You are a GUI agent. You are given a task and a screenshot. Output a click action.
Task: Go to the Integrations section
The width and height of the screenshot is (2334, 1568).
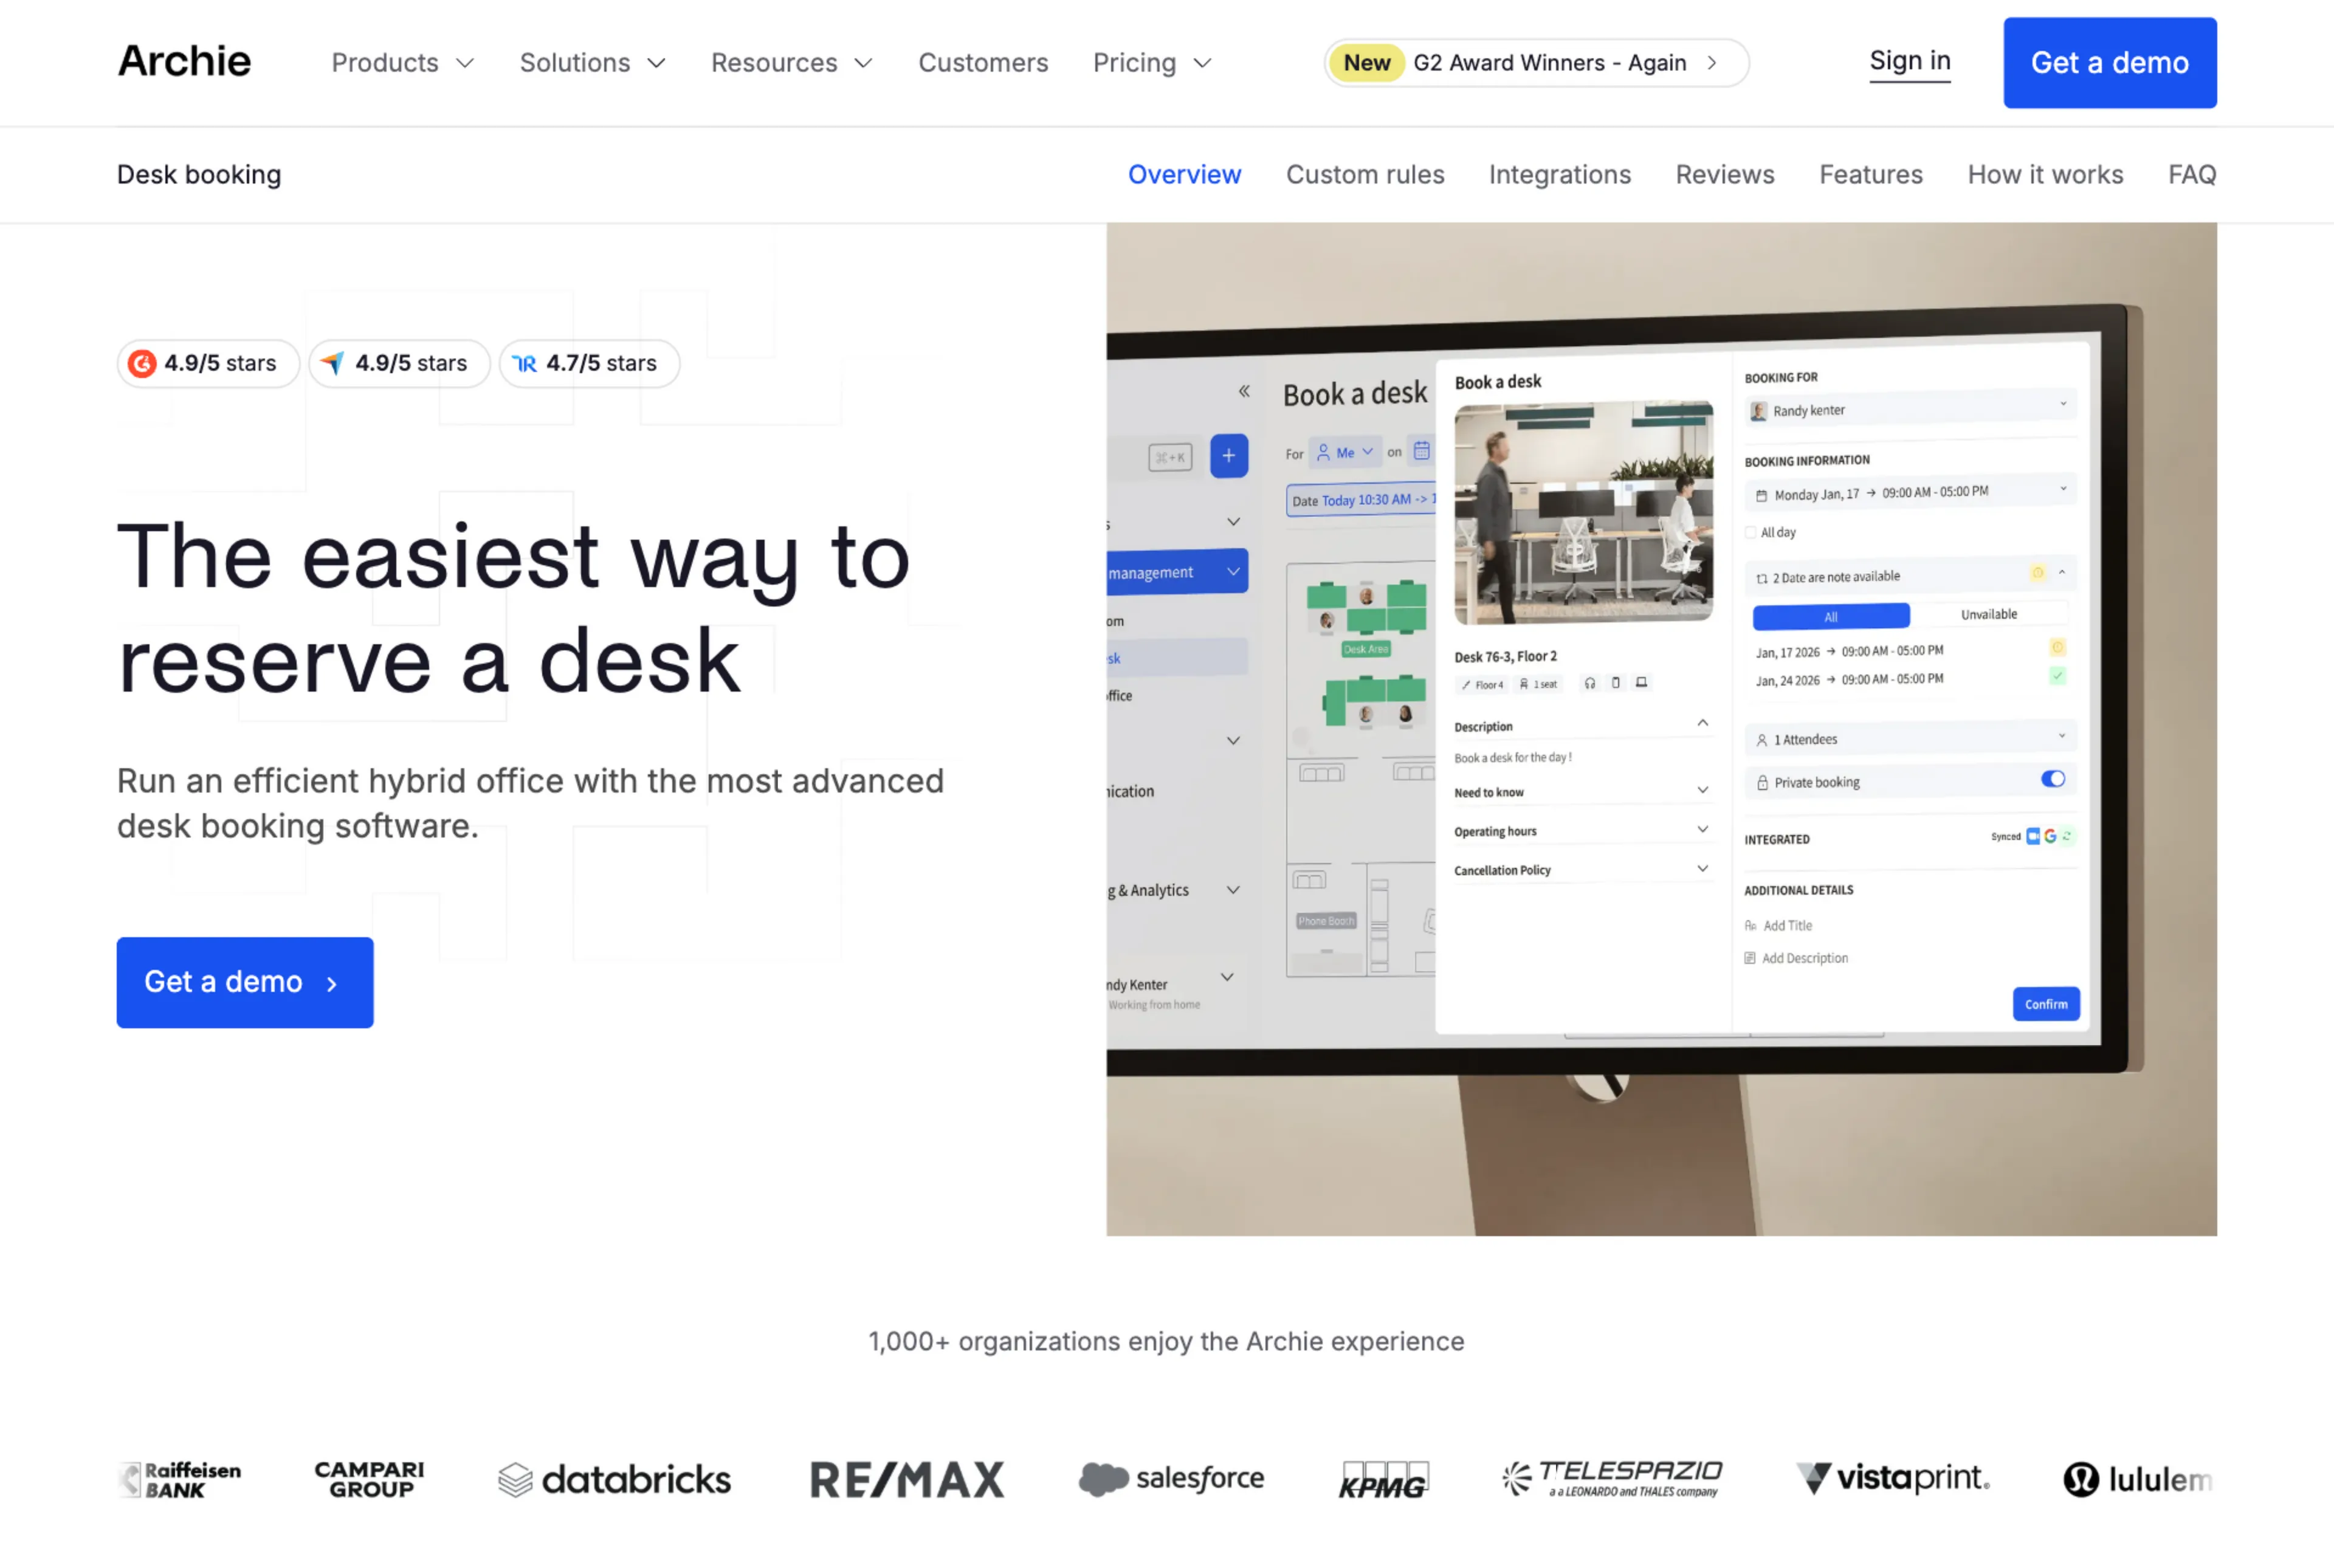coord(1559,174)
